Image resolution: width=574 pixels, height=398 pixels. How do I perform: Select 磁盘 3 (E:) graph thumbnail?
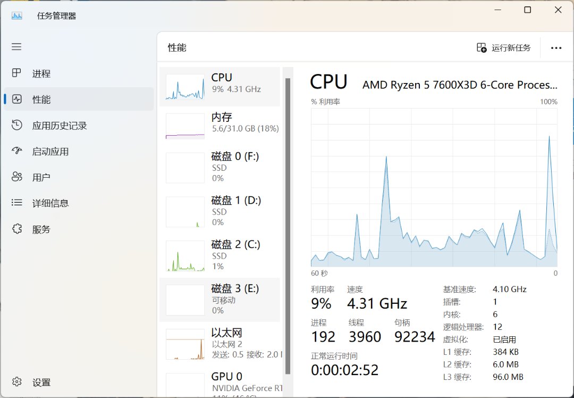(x=185, y=300)
